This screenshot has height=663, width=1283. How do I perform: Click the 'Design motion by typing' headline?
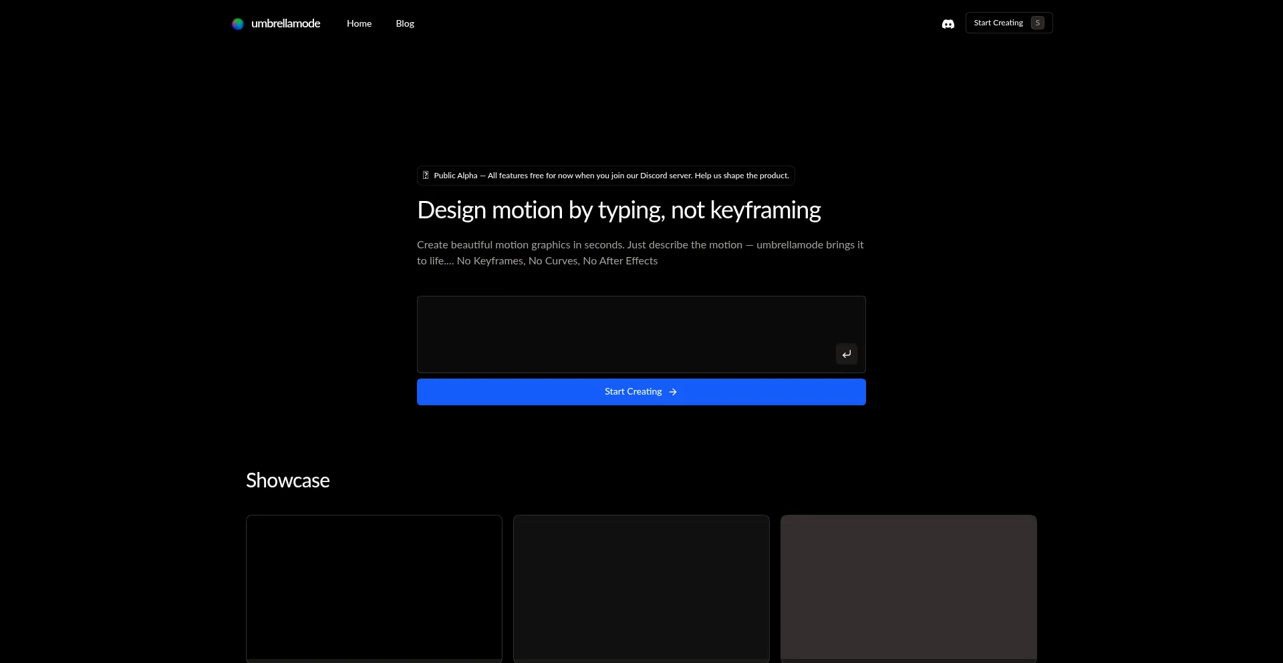coord(619,210)
